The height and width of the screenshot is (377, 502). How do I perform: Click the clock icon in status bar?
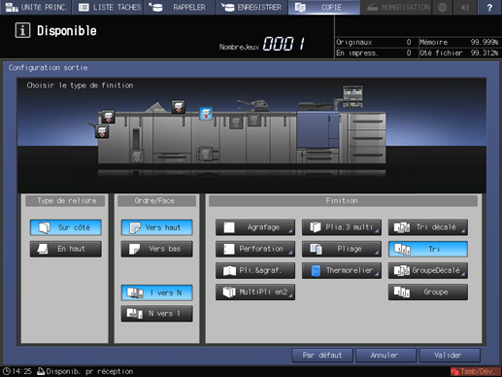(7, 371)
